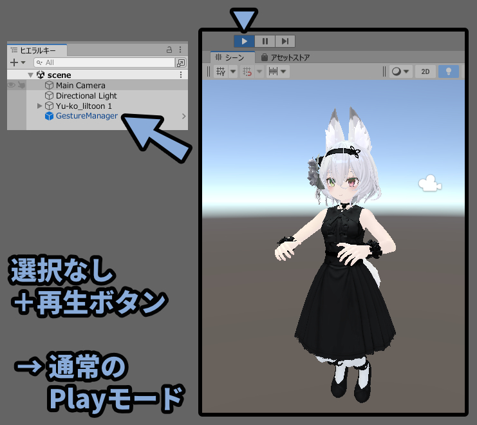Open the grid visibility dropdown arrow
The width and height of the screenshot is (477, 425).
pos(233,71)
